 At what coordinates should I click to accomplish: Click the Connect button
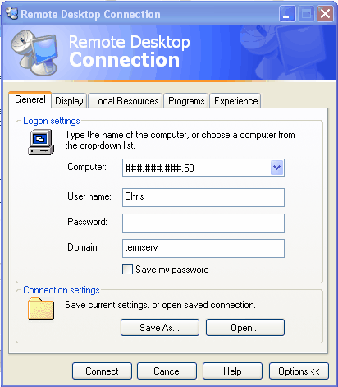pyautogui.click(x=102, y=371)
